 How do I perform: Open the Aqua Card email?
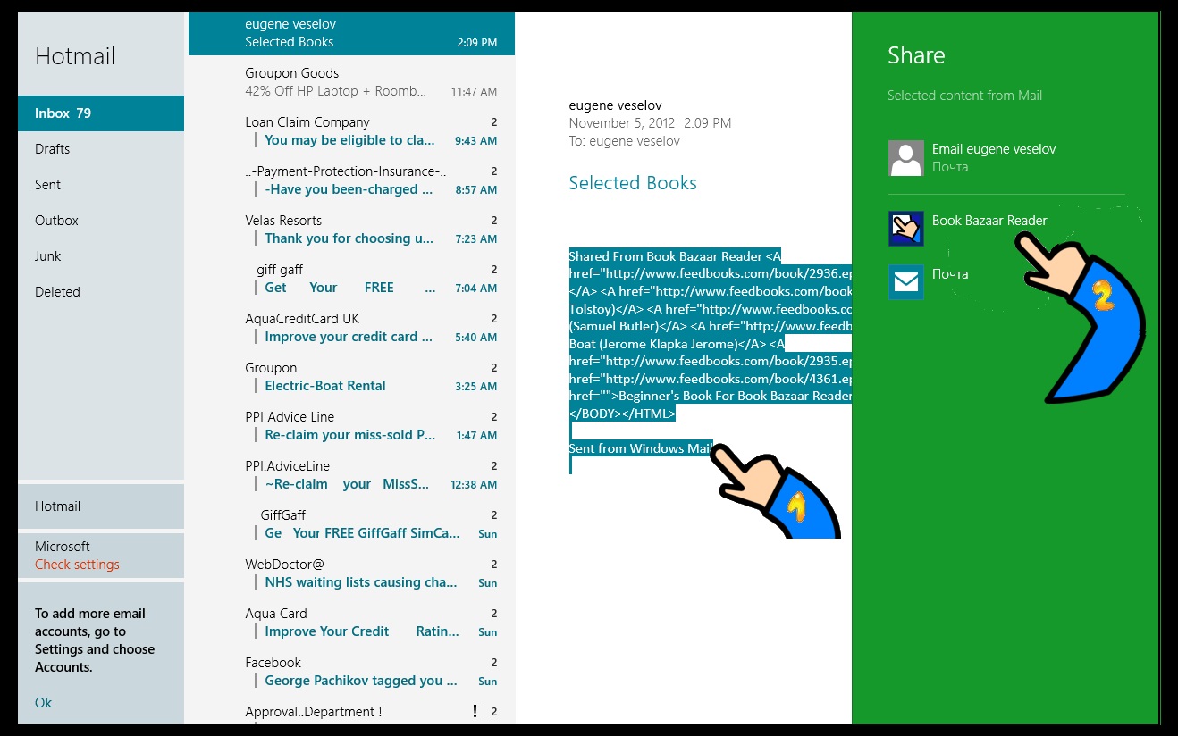click(x=351, y=623)
